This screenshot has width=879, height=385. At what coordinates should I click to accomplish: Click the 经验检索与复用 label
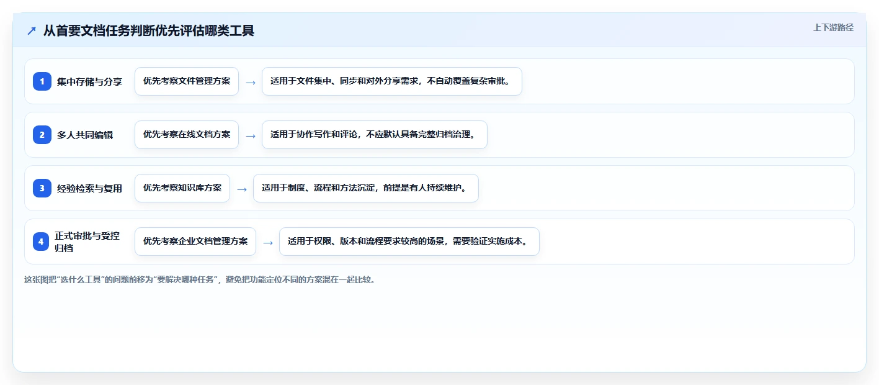89,188
